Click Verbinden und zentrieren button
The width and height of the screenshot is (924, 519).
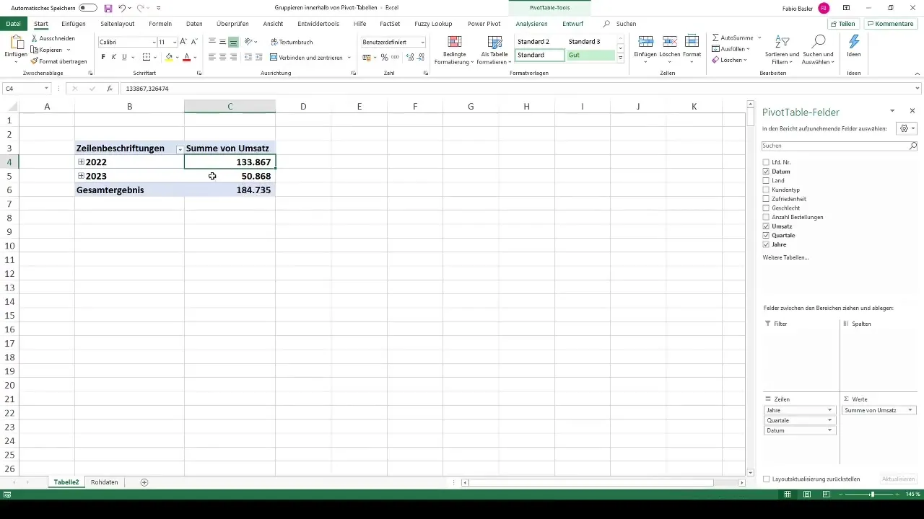click(x=306, y=57)
